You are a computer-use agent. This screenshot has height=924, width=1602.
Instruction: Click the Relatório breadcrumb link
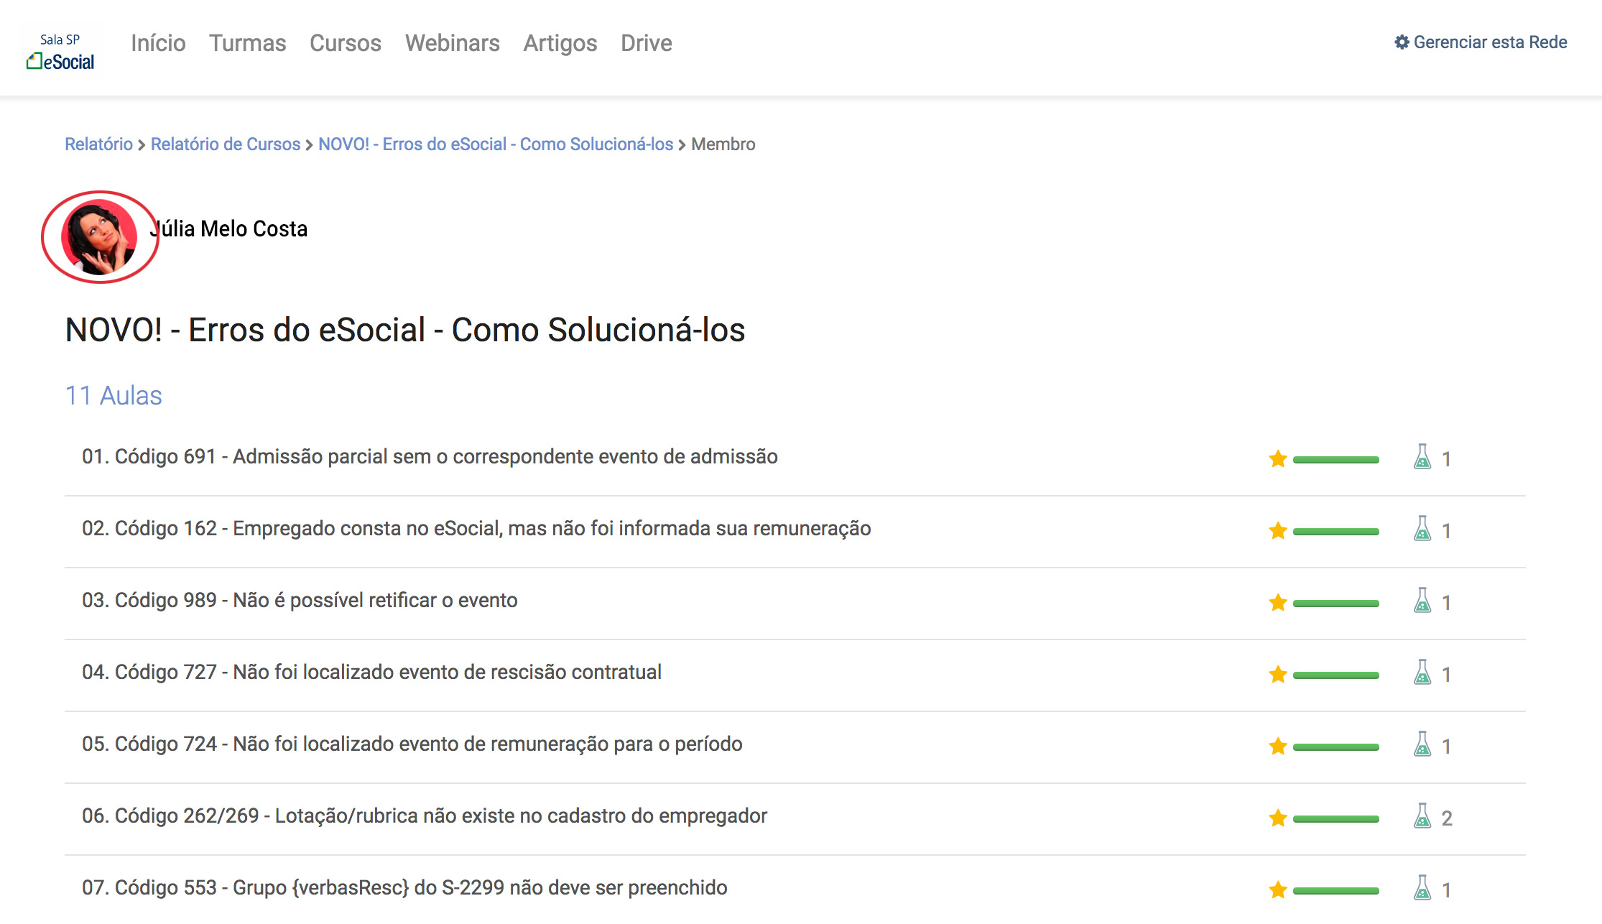click(x=98, y=144)
